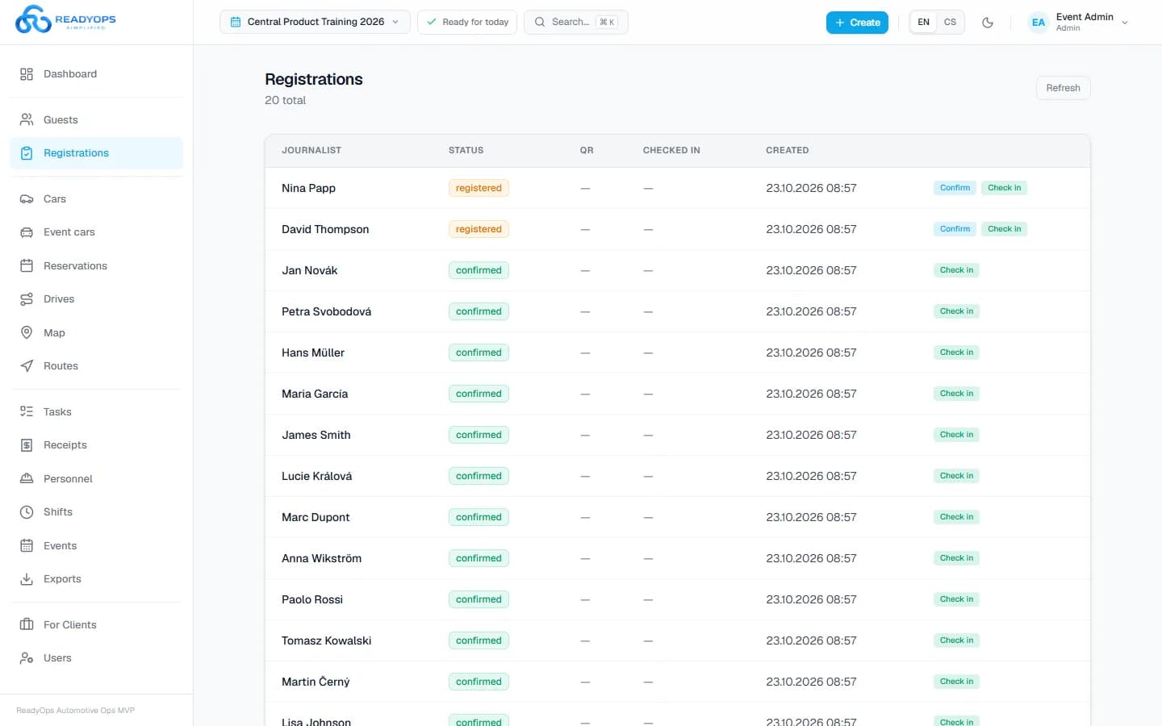1162x726 pixels.
Task: Click Nina Papp's registered status badge
Action: 479,188
